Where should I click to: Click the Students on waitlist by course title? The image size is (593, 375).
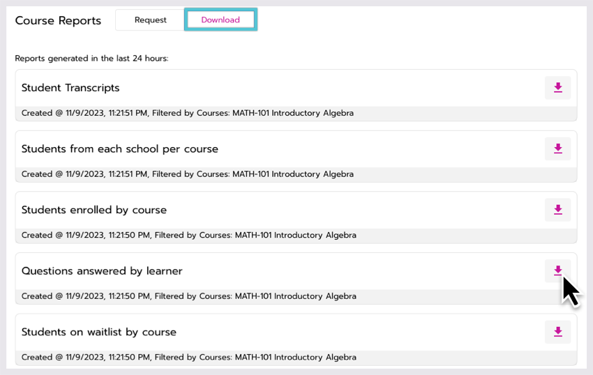(x=98, y=332)
